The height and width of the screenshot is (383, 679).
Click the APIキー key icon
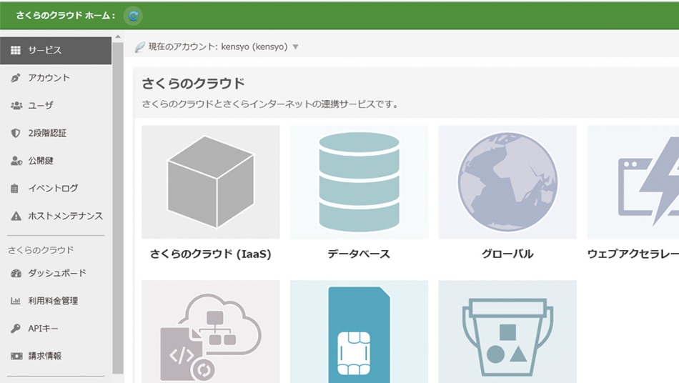[16, 329]
